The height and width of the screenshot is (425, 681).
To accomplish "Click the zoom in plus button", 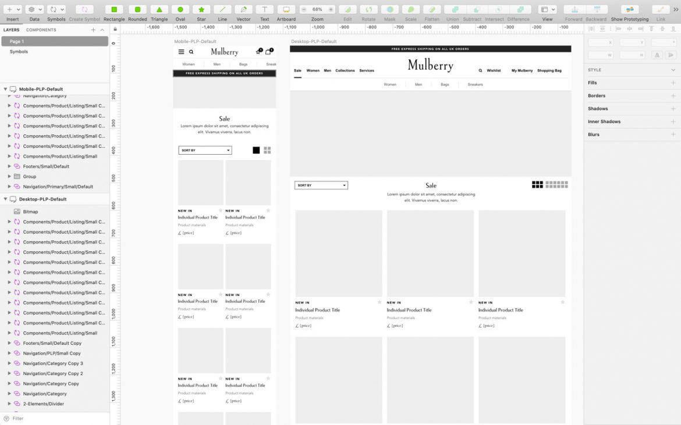I will point(331,9).
